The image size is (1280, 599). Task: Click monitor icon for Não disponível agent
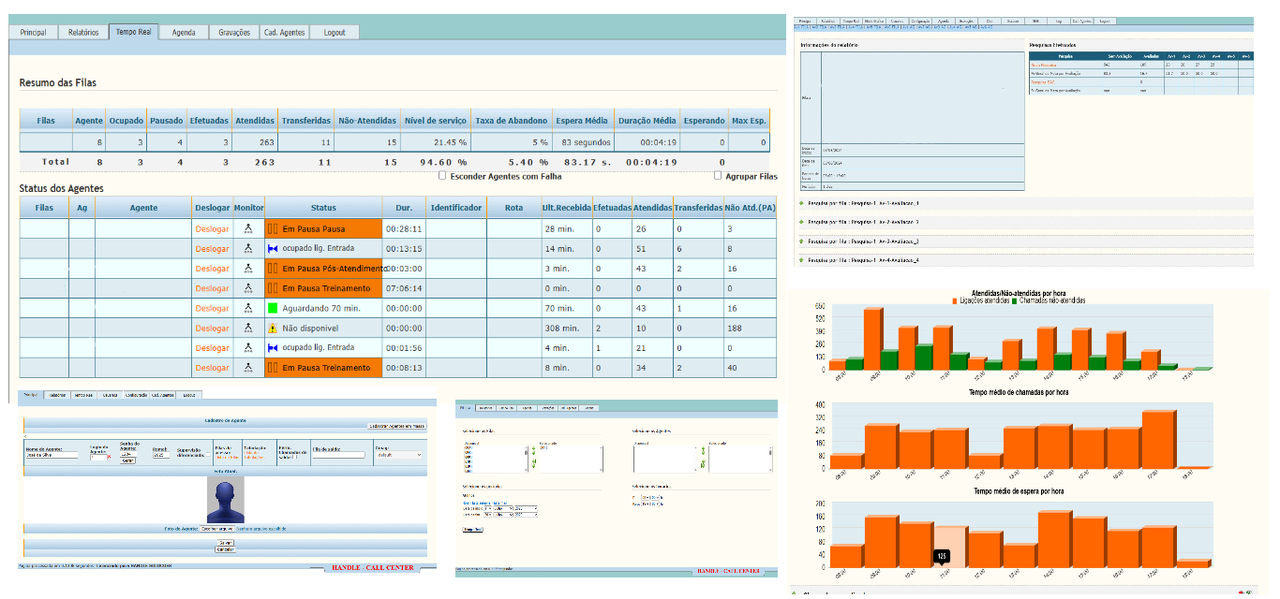[248, 329]
